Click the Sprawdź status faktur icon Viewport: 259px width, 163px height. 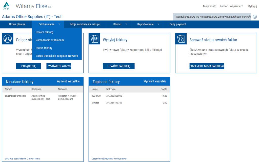click(x=181, y=39)
